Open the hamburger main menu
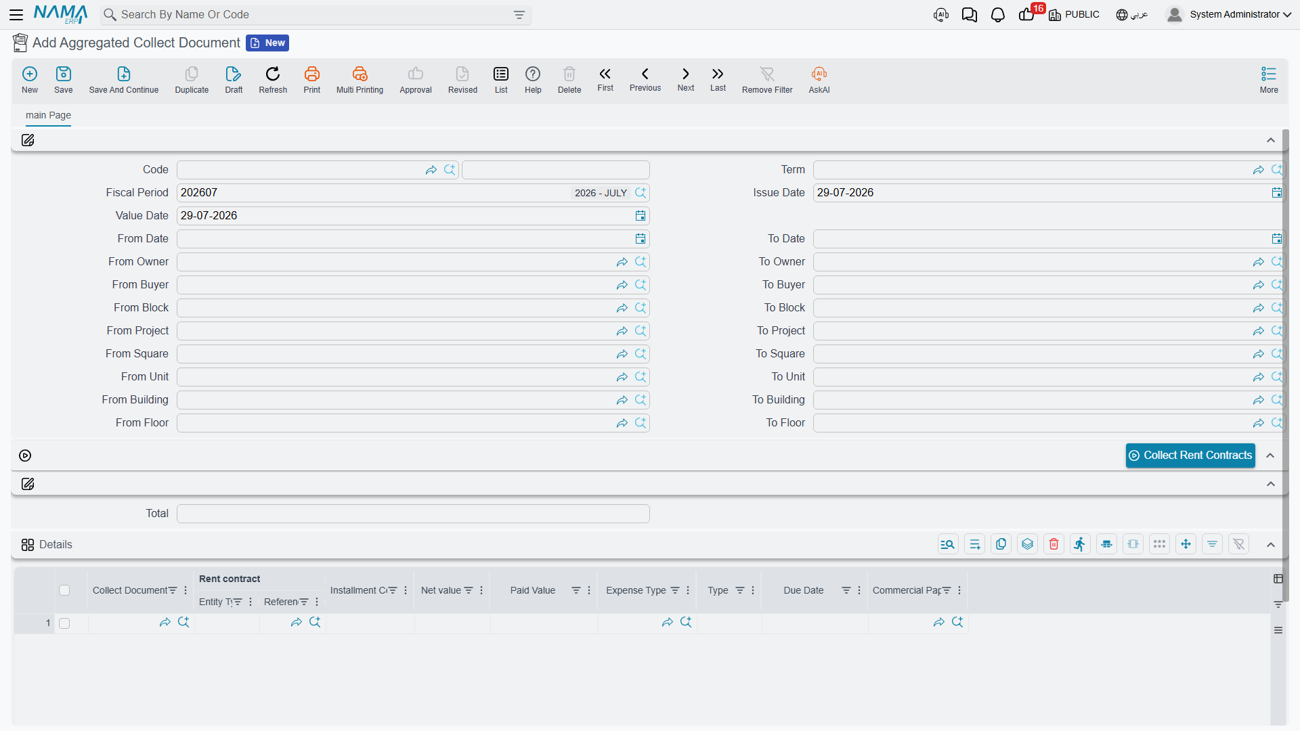This screenshot has height=731, width=1300. [16, 14]
